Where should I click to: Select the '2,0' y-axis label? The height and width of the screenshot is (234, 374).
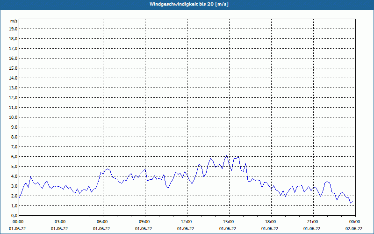[14, 196]
